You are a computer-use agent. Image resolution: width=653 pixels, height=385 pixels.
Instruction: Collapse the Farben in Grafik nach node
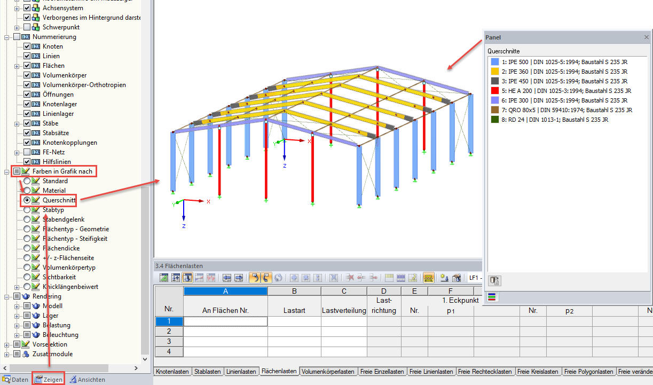pyautogui.click(x=7, y=171)
